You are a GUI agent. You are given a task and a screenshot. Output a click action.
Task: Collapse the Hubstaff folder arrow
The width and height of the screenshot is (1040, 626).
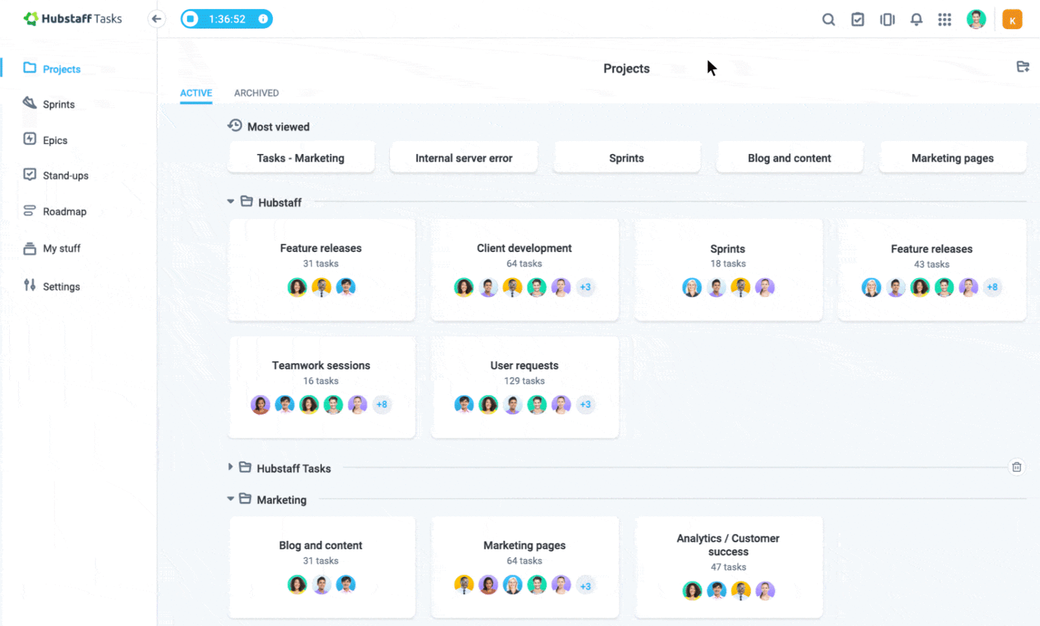pos(231,201)
